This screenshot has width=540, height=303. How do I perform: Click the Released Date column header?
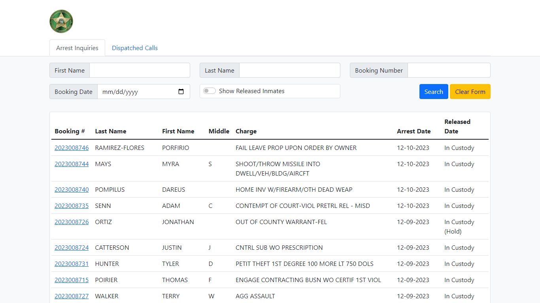(457, 127)
